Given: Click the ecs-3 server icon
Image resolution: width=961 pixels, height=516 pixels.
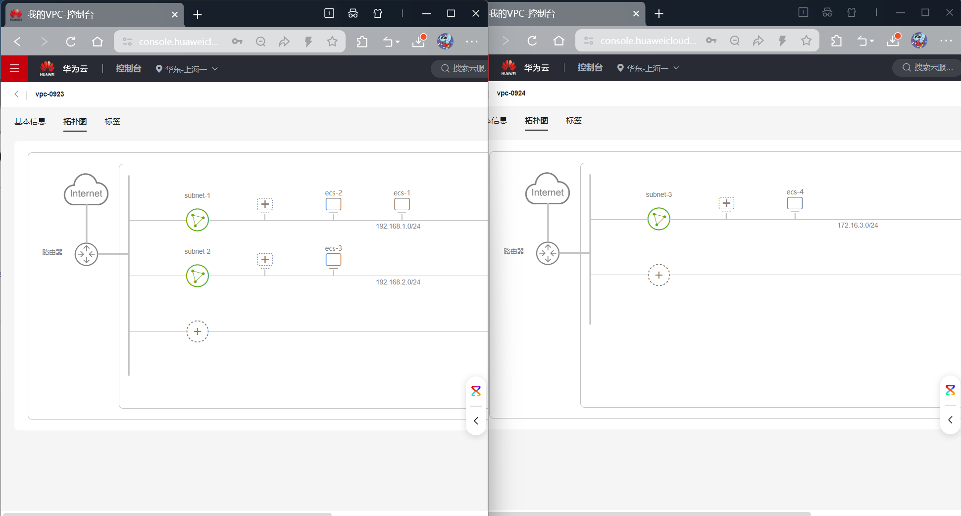Looking at the screenshot, I should point(333,260).
